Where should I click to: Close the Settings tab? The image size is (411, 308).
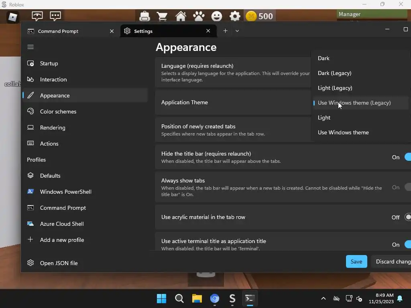[208, 31]
